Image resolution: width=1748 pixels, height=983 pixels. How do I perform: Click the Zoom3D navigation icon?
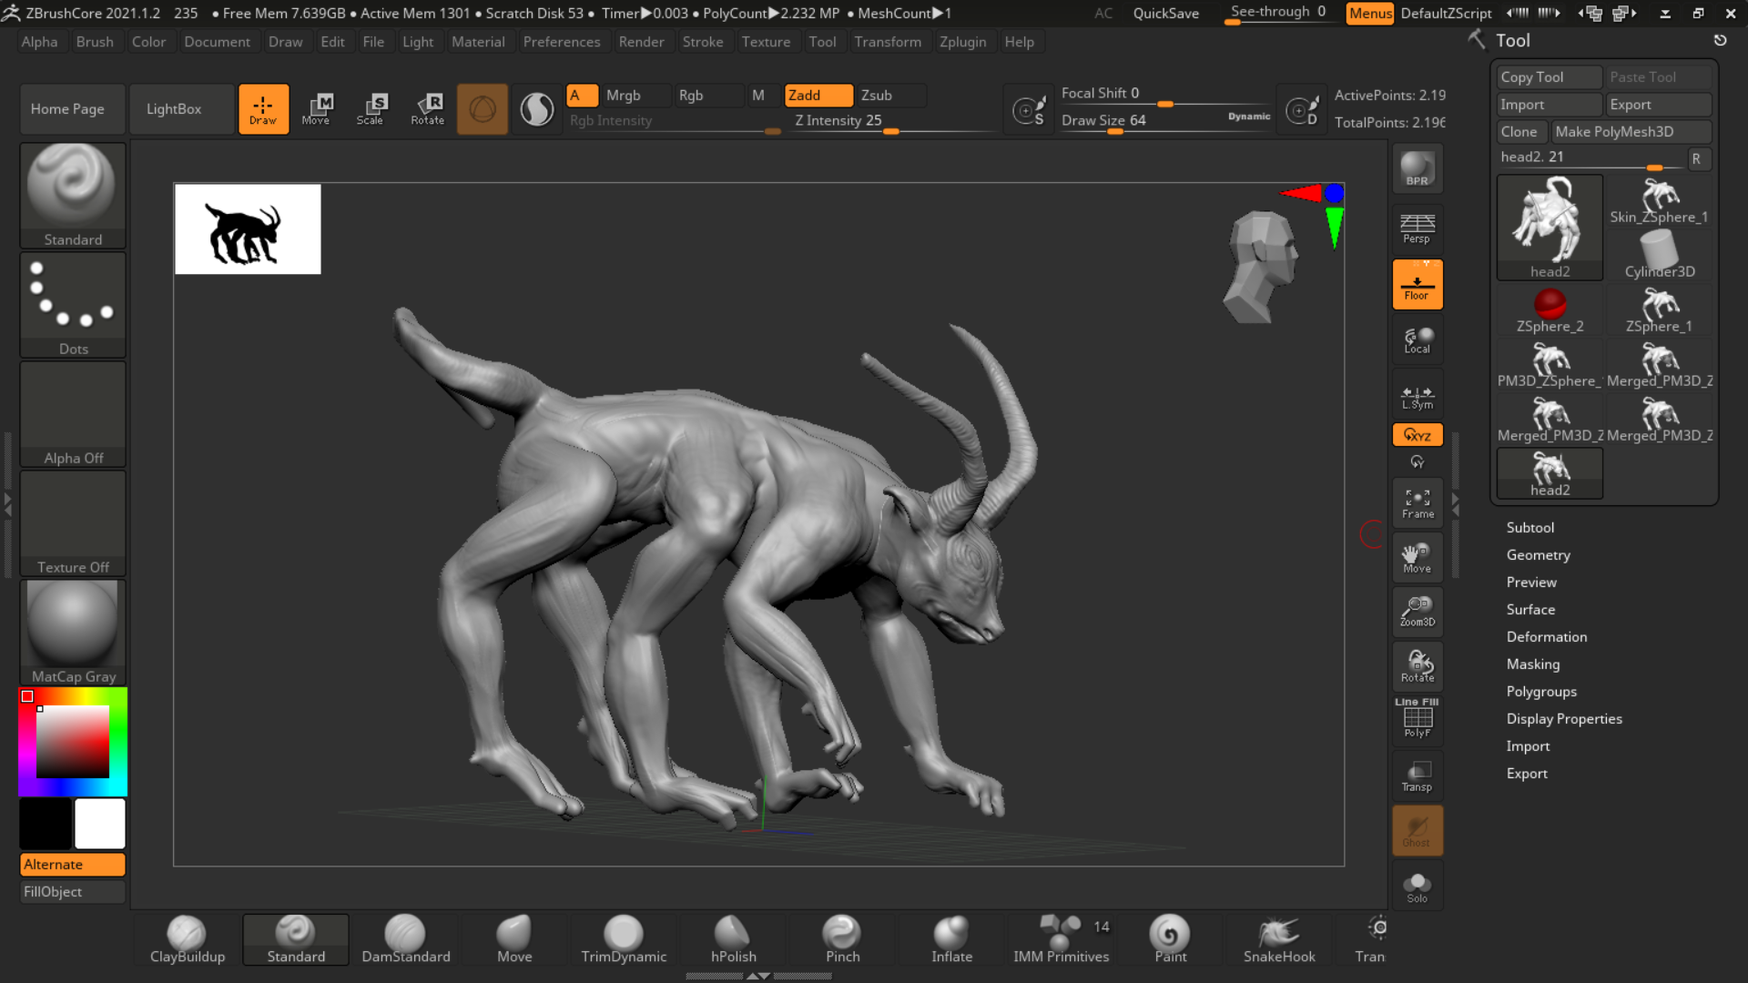click(1417, 612)
